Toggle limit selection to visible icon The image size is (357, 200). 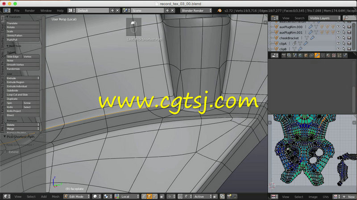click(162, 196)
